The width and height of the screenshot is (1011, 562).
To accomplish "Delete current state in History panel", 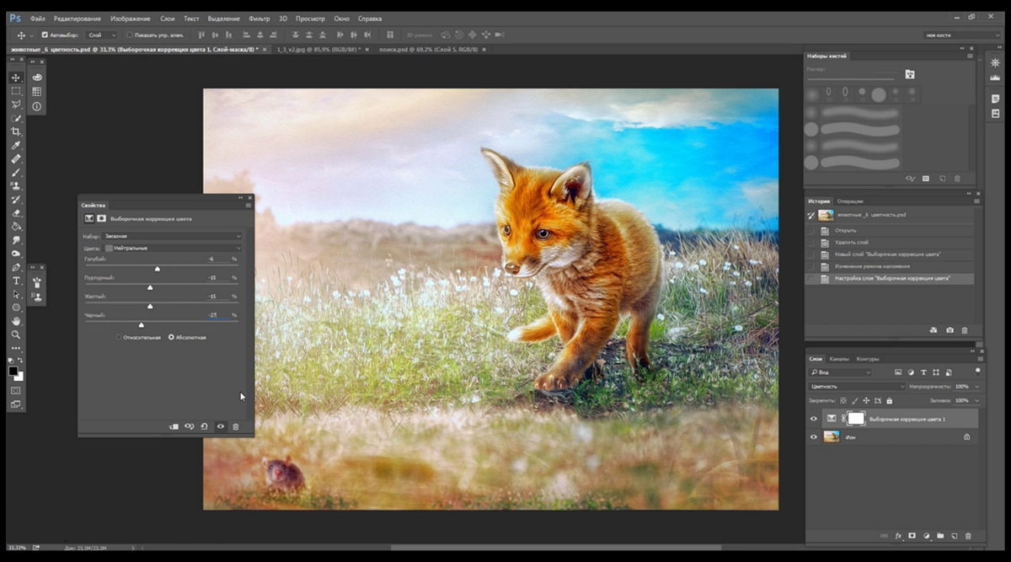I will pyautogui.click(x=965, y=330).
